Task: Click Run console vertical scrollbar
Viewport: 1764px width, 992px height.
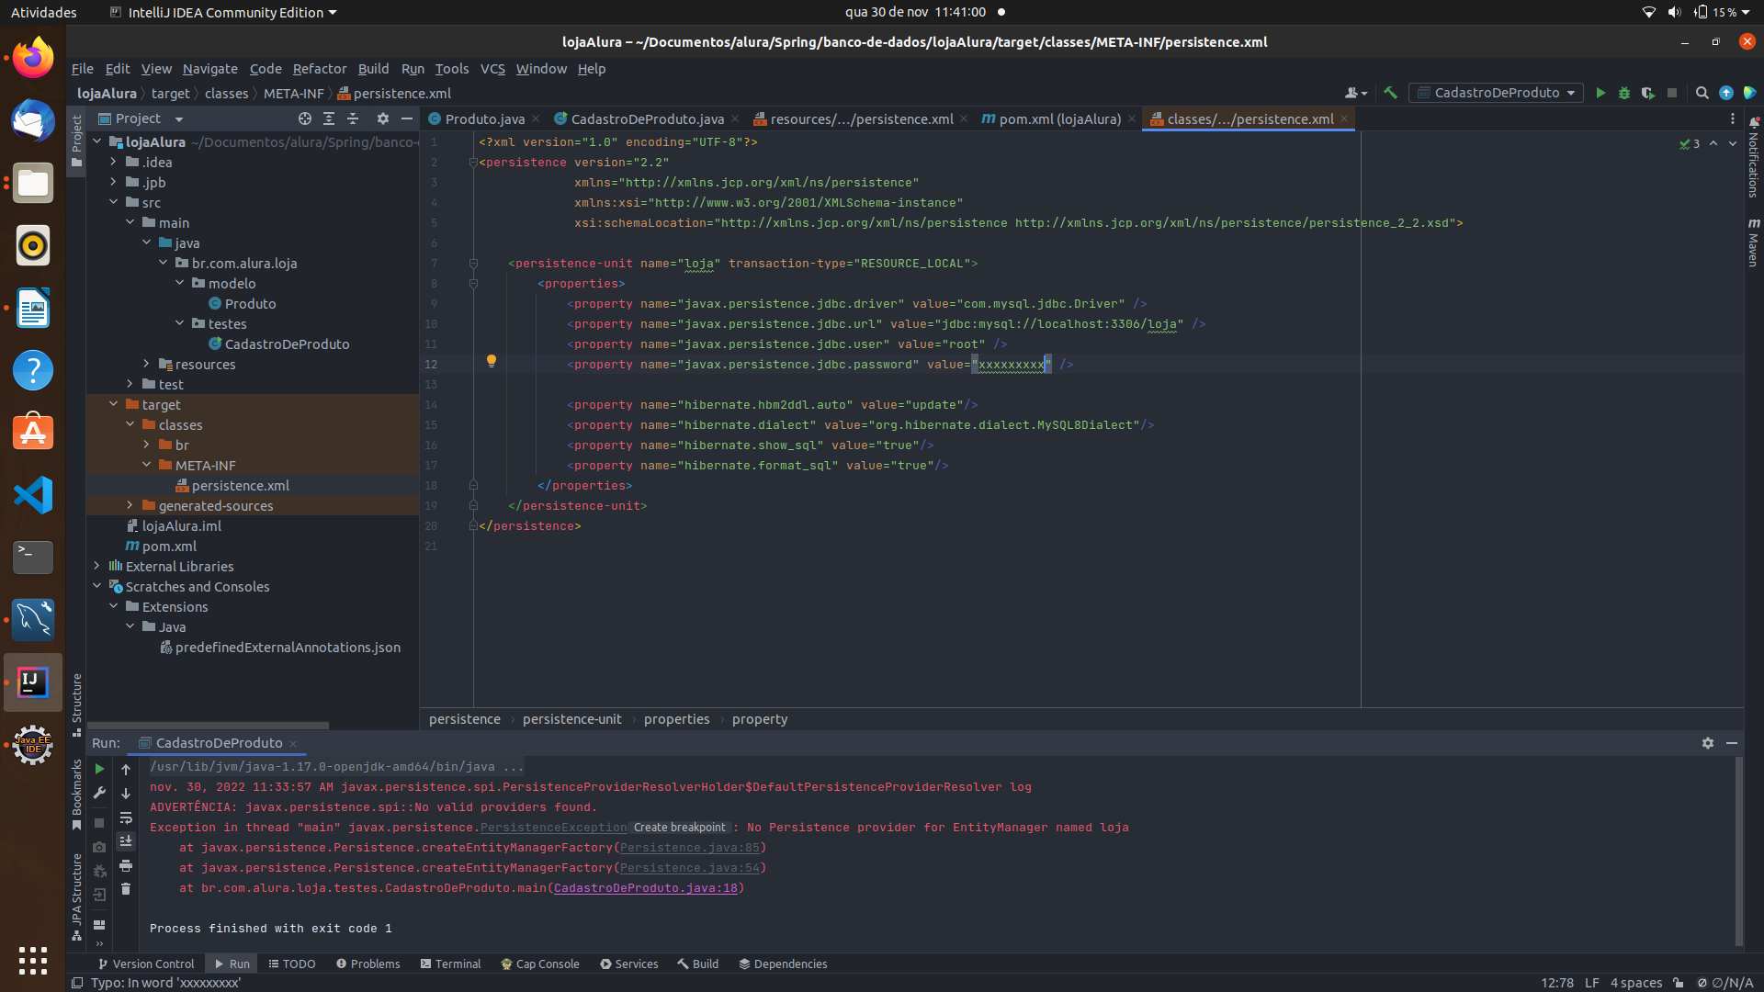Action: coord(1738,851)
